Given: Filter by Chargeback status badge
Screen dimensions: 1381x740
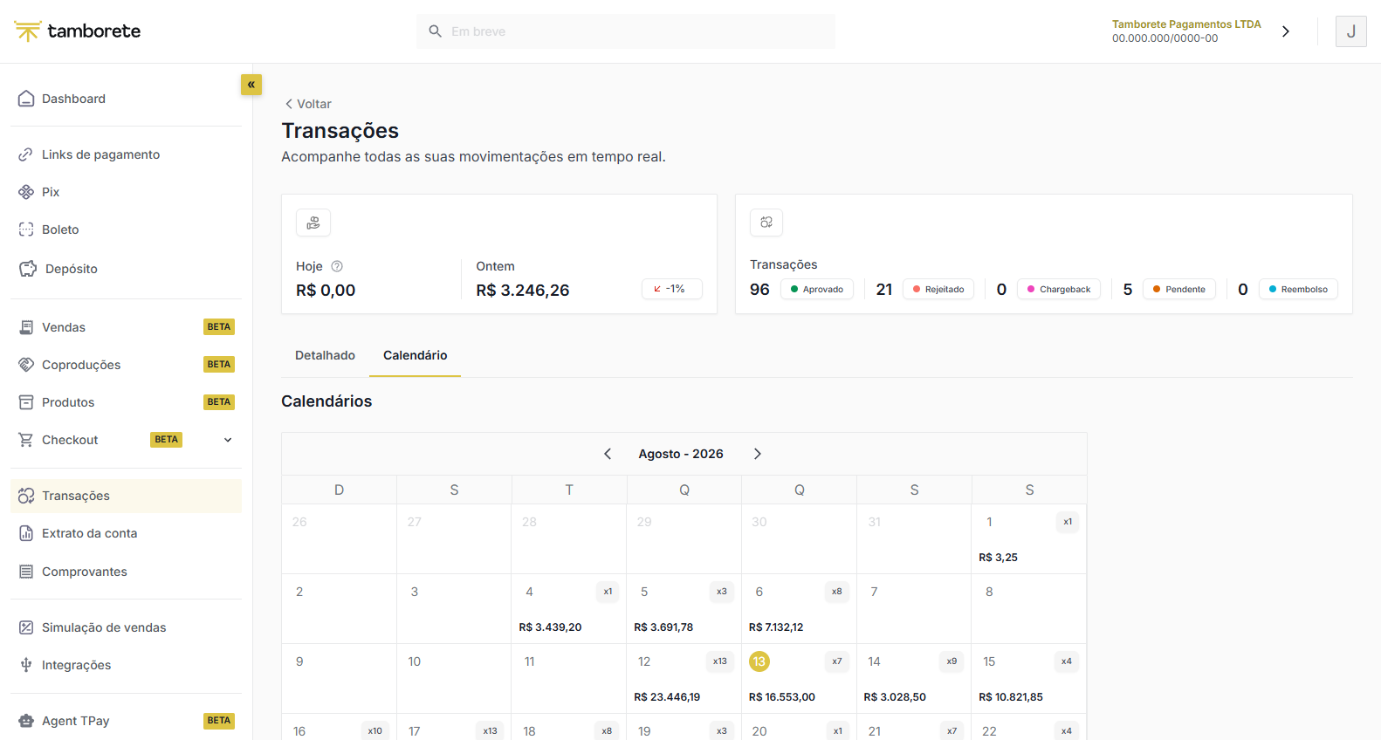Looking at the screenshot, I should tap(1059, 289).
